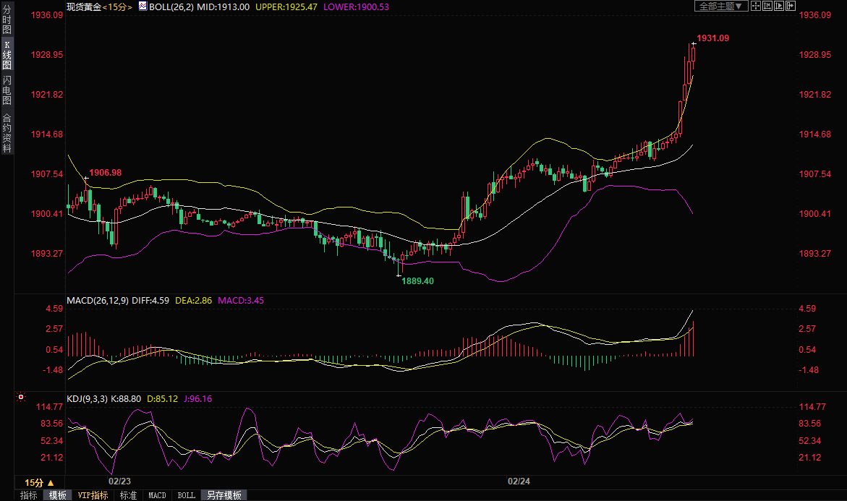Click the VIP指标 button
Viewport: 847px width, 501px height.
[x=93, y=495]
